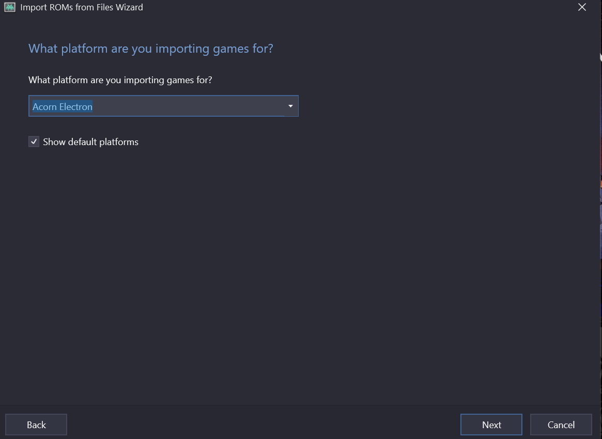Click the blue wizard heading text
Image resolution: width=602 pixels, height=439 pixels.
pyautogui.click(x=150, y=49)
